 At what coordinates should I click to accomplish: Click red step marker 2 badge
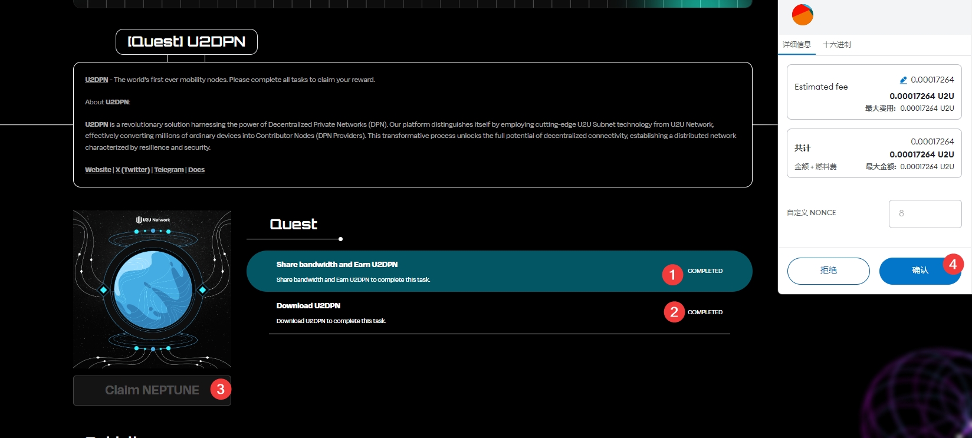pyautogui.click(x=674, y=312)
